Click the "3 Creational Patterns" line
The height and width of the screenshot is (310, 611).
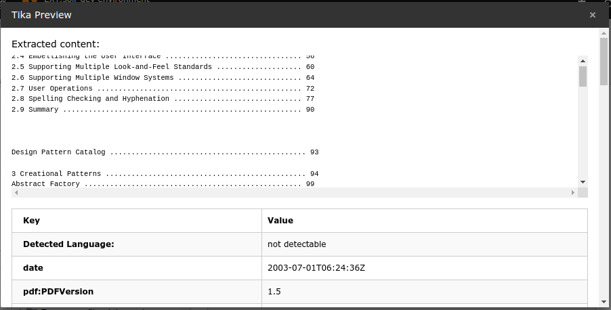[165, 174]
